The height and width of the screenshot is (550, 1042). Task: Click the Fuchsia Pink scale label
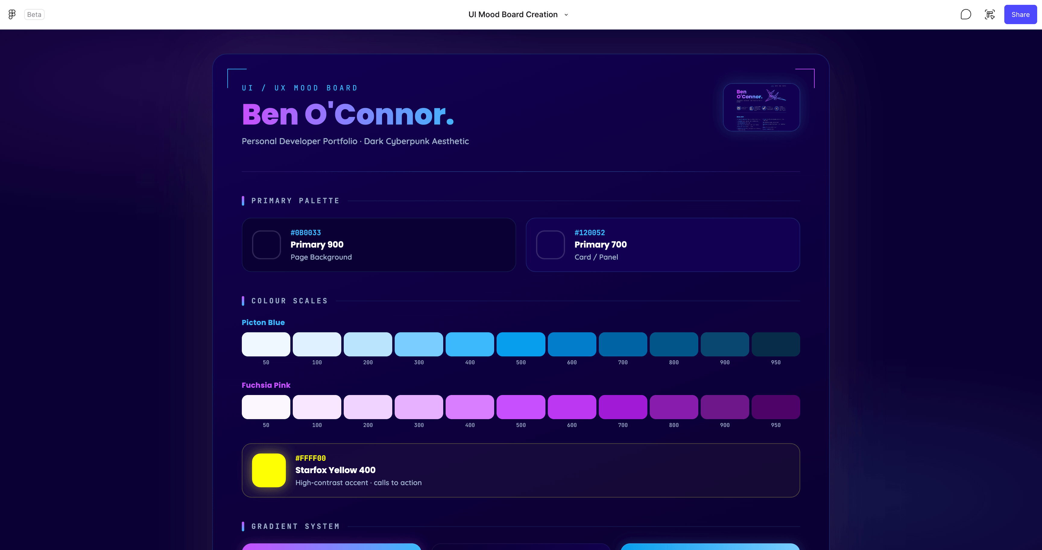pos(266,385)
